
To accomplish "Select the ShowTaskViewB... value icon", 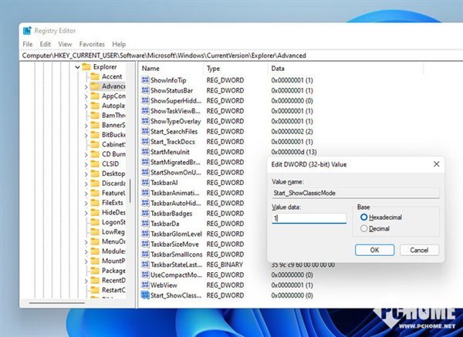I will point(145,111).
